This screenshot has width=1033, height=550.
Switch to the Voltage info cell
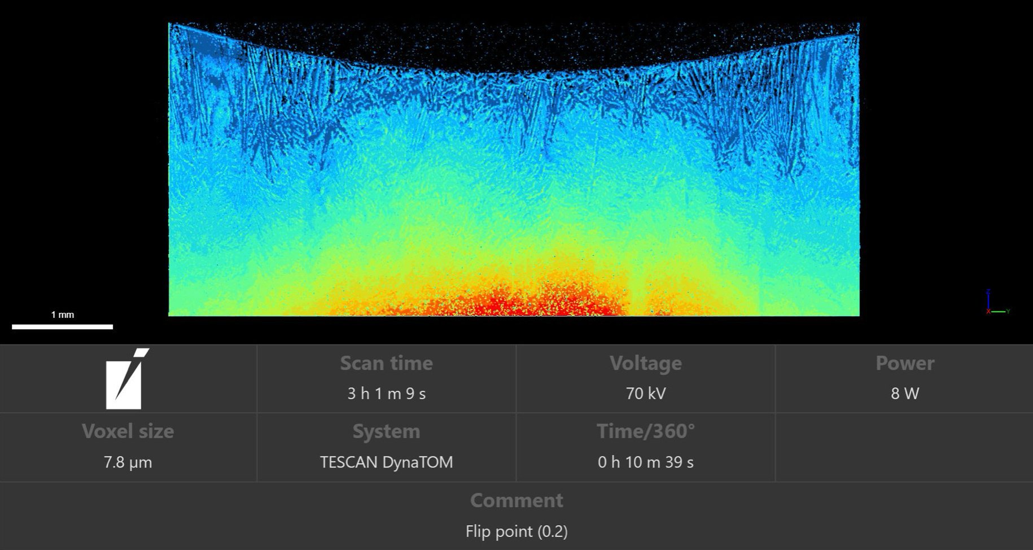coord(645,378)
